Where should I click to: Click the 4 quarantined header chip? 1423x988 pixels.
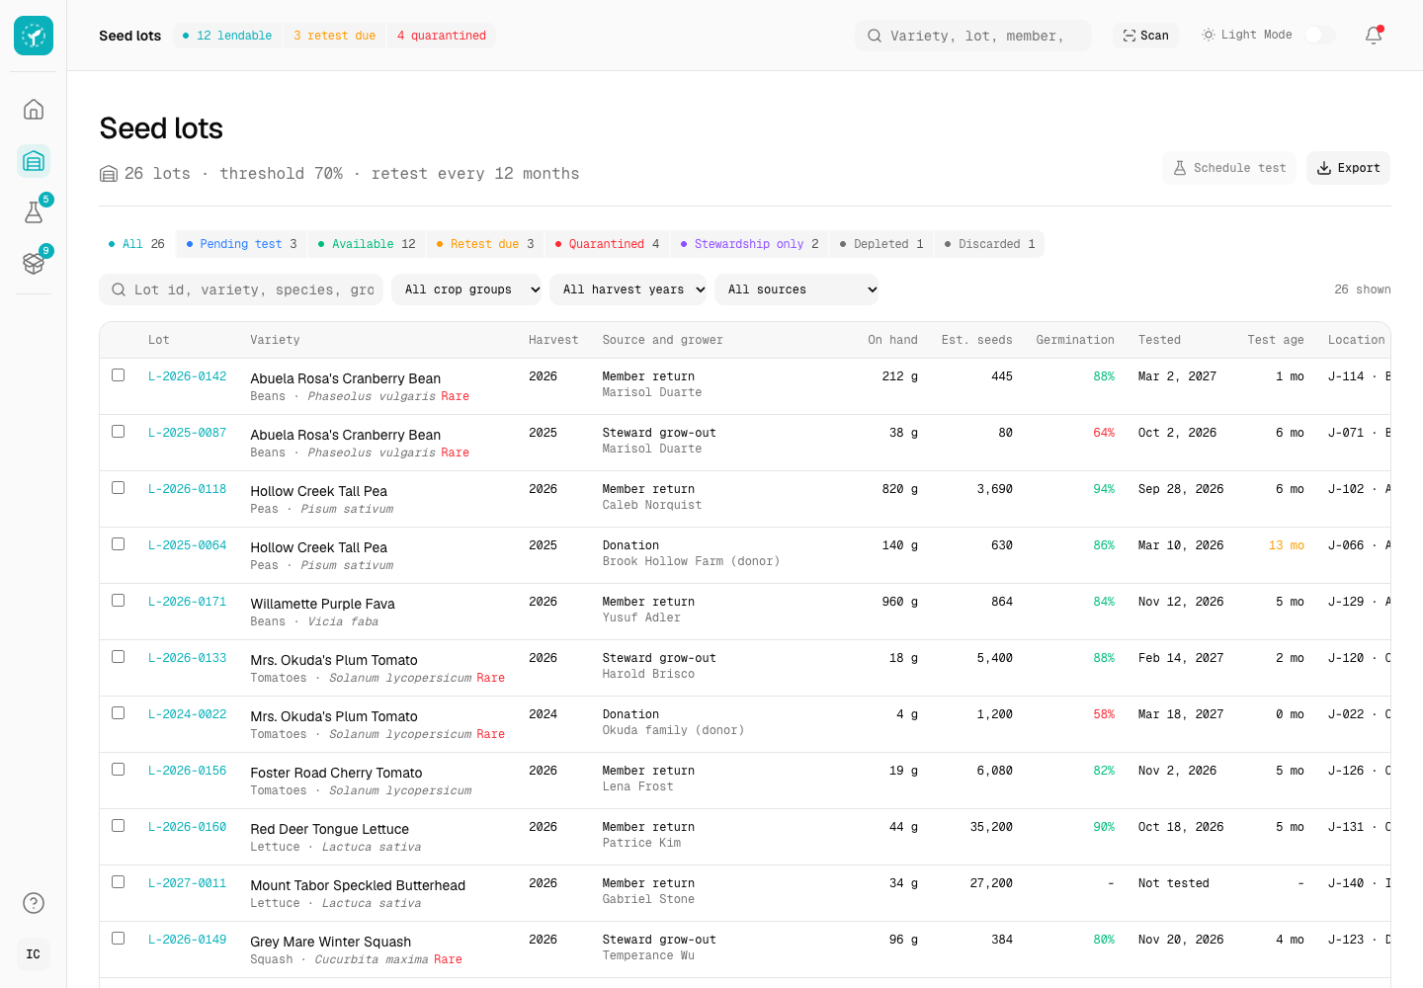point(442,36)
